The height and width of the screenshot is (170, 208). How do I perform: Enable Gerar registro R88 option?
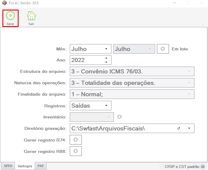[x=76, y=151]
